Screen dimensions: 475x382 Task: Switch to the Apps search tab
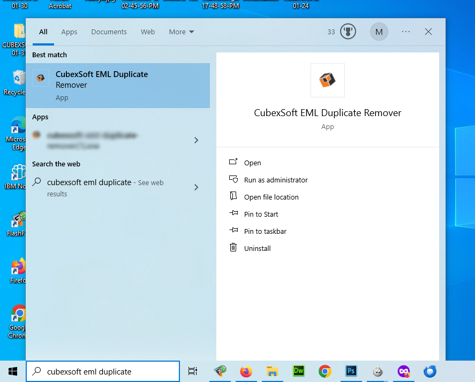pos(69,32)
